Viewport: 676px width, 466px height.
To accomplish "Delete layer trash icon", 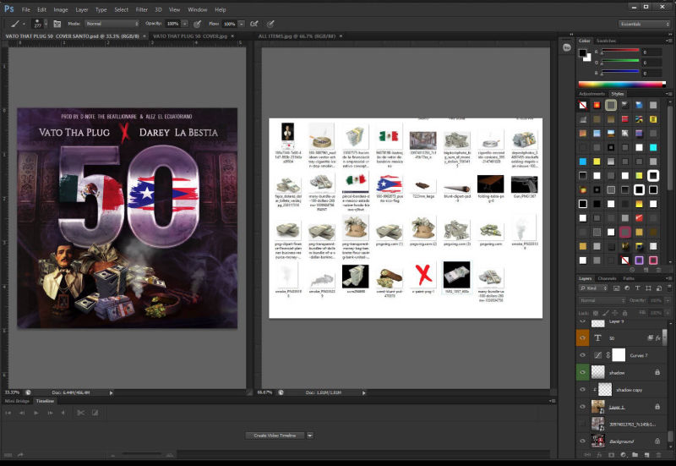I will coord(659,454).
